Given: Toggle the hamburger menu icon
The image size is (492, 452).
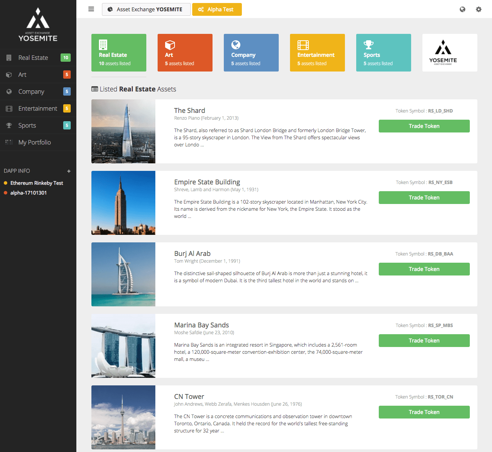Looking at the screenshot, I should (91, 9).
